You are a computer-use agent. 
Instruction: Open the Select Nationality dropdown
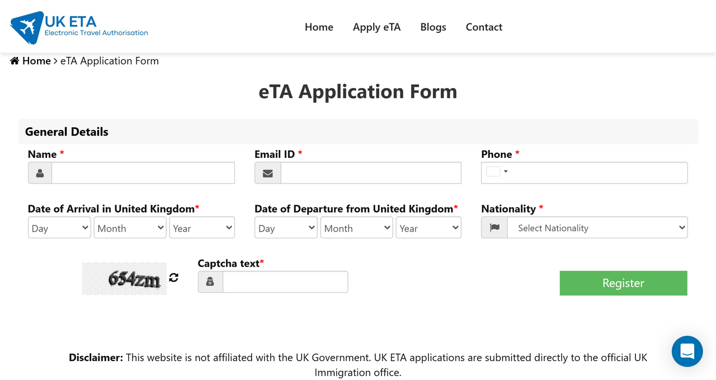(x=597, y=228)
